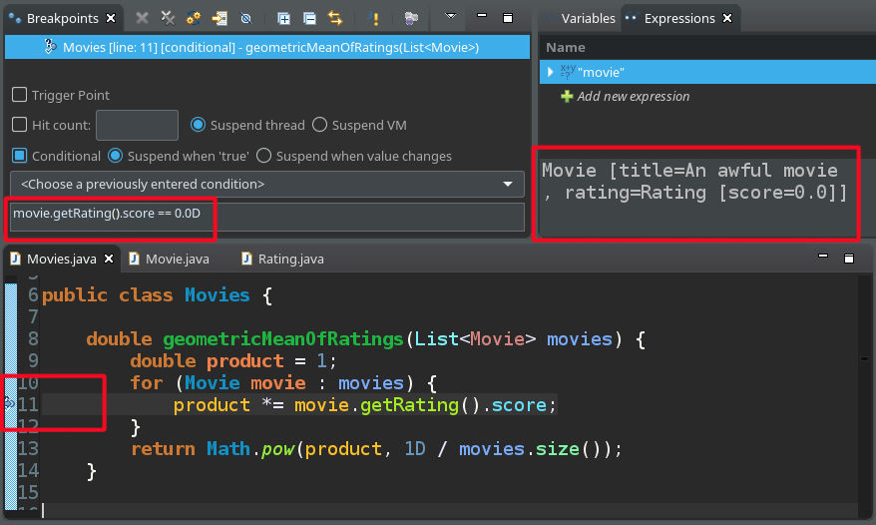
Task: Maximize the editor area
Action: tap(849, 259)
